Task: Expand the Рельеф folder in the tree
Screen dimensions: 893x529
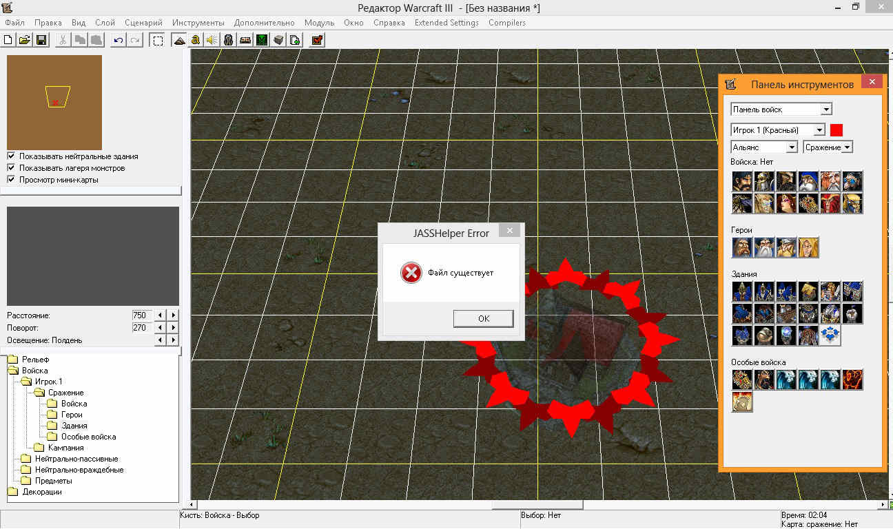Action: click(x=13, y=360)
